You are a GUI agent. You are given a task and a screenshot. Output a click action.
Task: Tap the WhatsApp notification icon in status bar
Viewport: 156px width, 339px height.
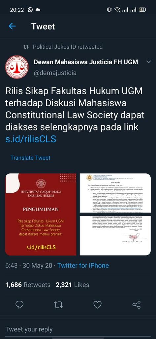[x=30, y=10]
